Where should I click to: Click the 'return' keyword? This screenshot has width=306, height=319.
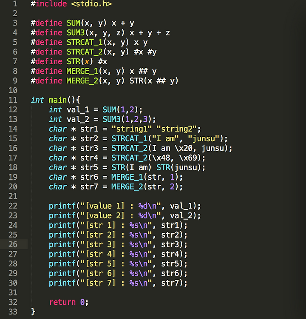(x=62, y=302)
